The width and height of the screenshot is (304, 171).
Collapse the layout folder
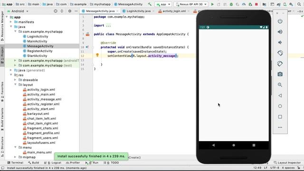point(15,85)
